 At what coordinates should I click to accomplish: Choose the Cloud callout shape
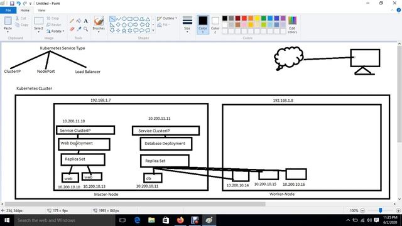(x=148, y=31)
